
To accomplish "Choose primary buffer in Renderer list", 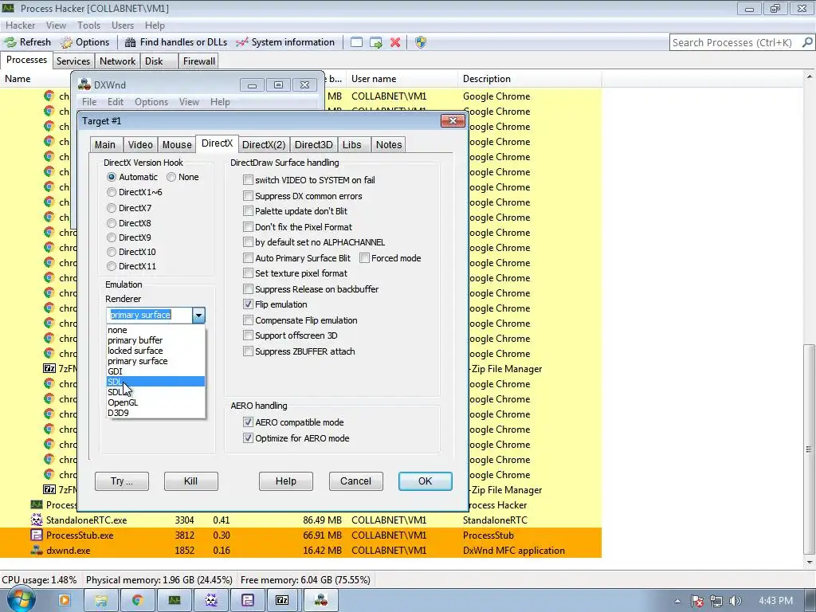I will (155, 340).
